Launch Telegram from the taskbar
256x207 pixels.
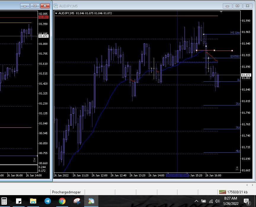[47, 201]
